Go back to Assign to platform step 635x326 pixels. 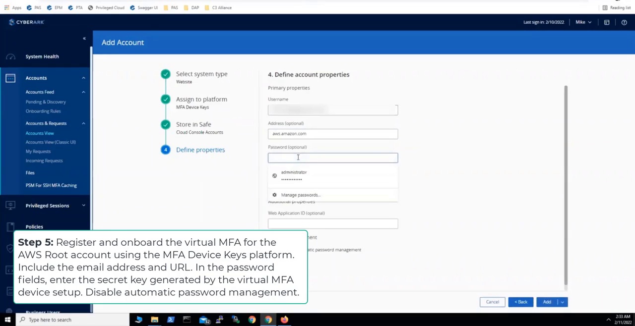(201, 99)
